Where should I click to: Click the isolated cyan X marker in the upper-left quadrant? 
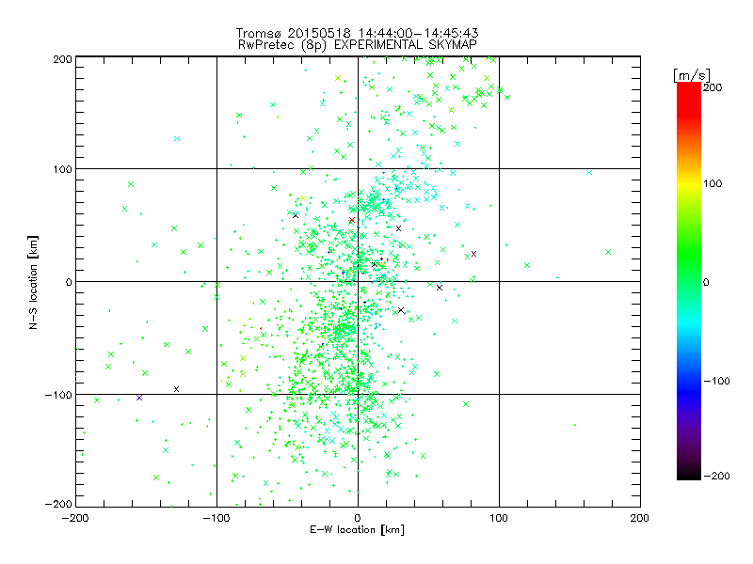[177, 138]
